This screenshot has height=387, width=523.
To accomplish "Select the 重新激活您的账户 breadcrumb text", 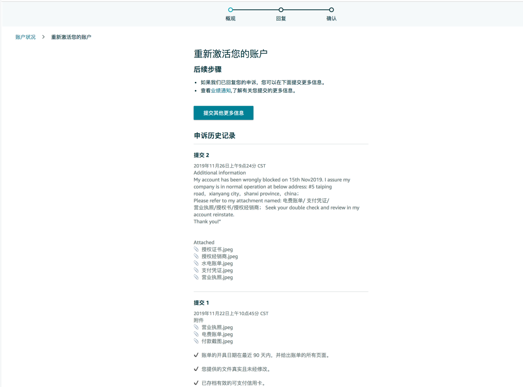I will pyautogui.click(x=71, y=37).
